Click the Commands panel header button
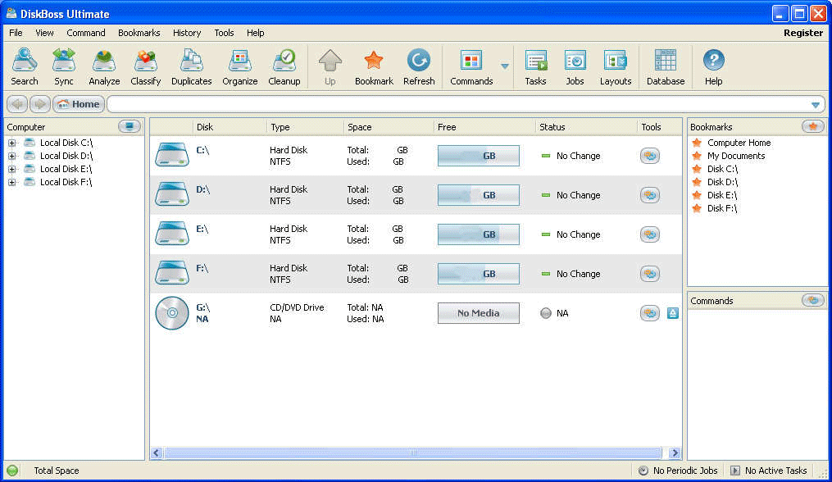 (813, 301)
